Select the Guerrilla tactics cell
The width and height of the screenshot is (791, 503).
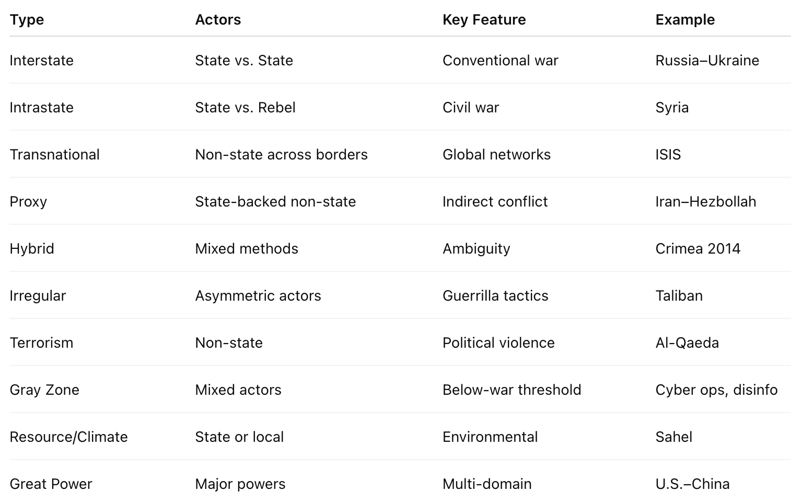[495, 296]
